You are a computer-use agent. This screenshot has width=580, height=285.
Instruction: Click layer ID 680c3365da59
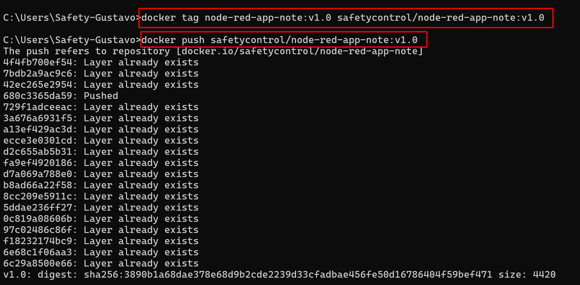pos(38,96)
